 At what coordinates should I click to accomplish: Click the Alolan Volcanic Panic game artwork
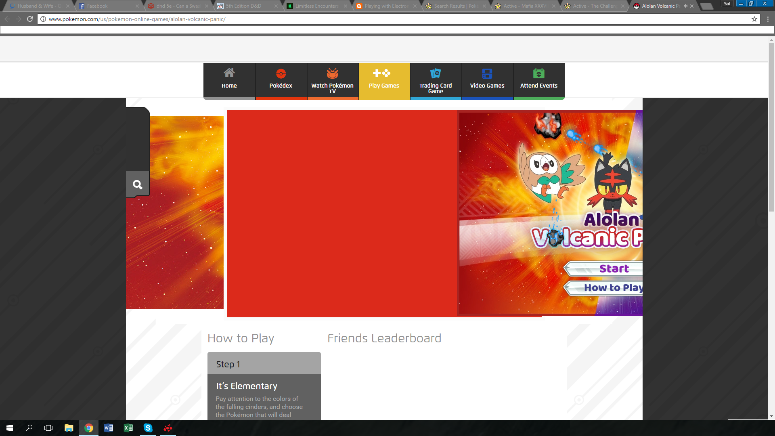(x=551, y=213)
